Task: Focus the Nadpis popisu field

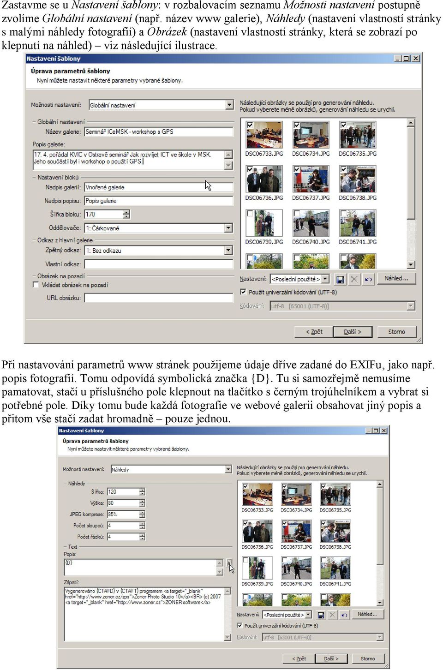Action: (159, 201)
